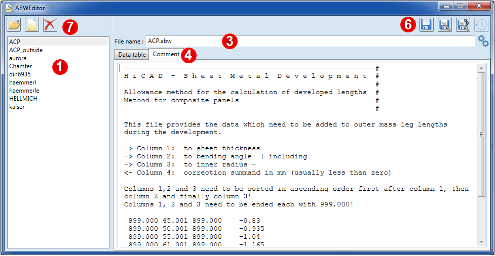Open a folder with the folder icon
495x256 pixels.
point(14,25)
